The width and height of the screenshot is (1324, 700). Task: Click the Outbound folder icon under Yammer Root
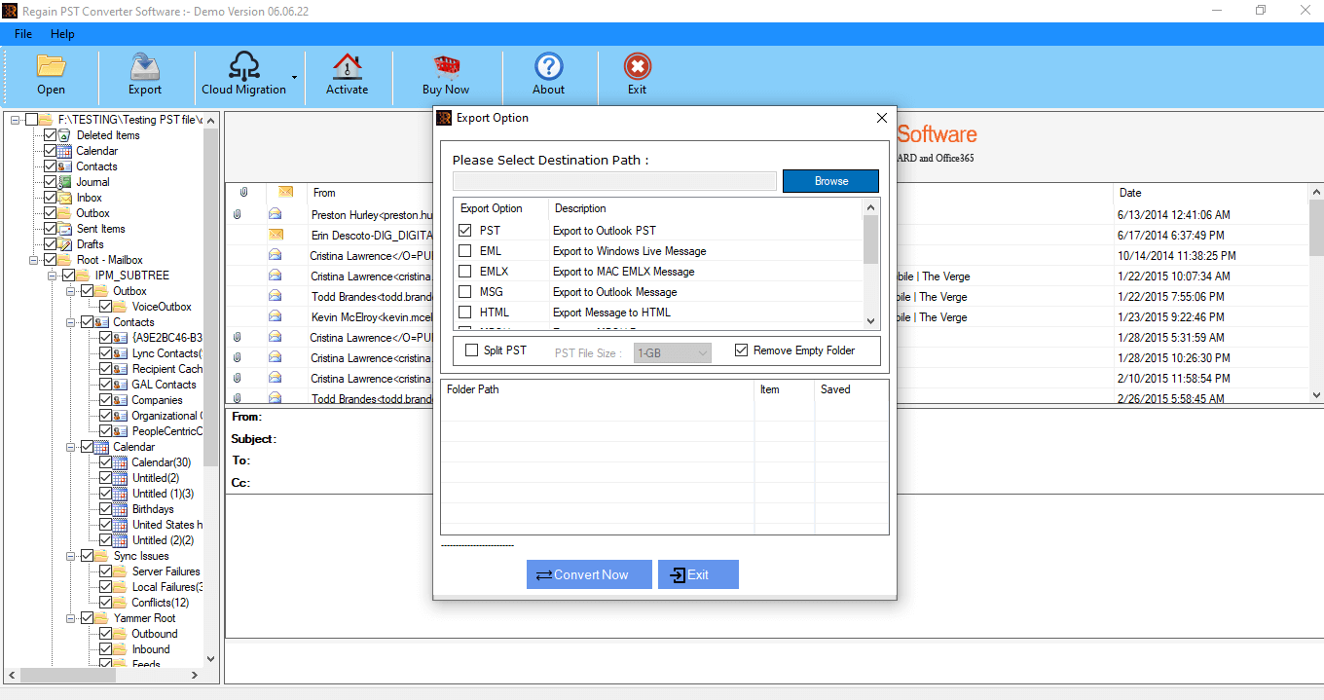pyautogui.click(x=121, y=634)
